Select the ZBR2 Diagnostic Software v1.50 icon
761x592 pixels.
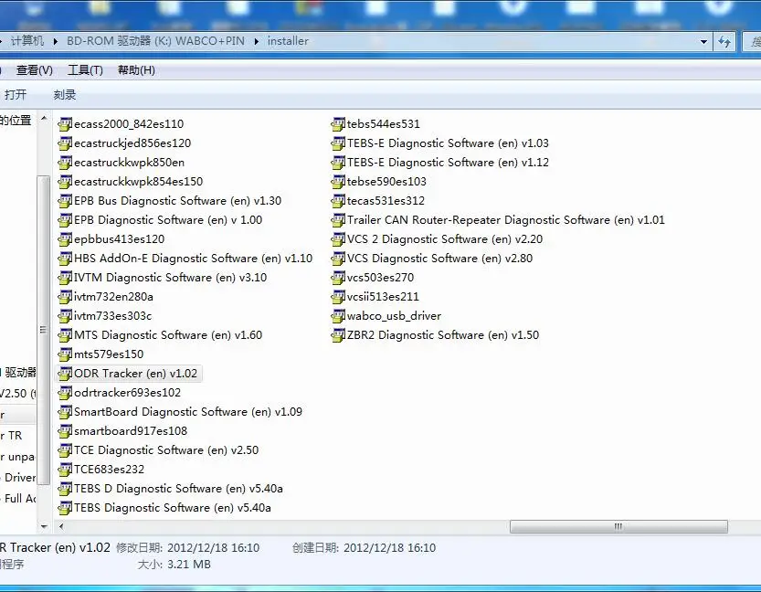pyautogui.click(x=338, y=334)
